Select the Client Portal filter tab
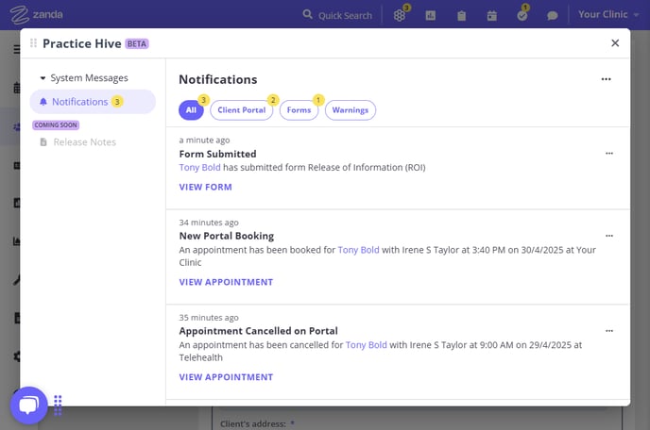650x430 pixels. point(242,110)
